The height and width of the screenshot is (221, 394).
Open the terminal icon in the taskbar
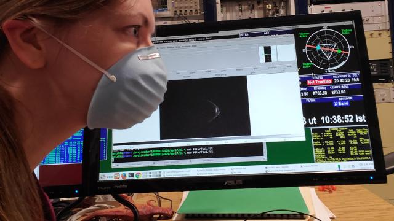[x=131, y=176]
